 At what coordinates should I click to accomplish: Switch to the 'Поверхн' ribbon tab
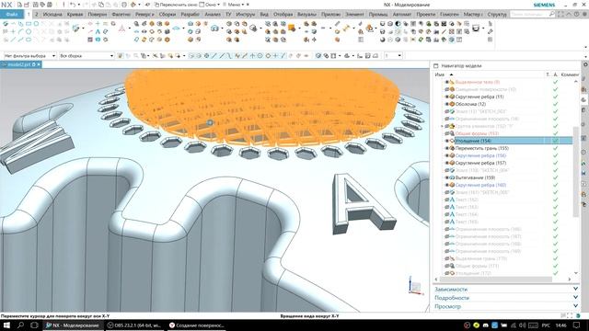[x=98, y=15]
